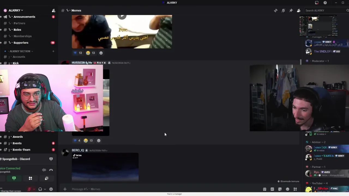Add a channel to ALKRKY SECTION
This screenshot has width=349, height=196.
[53, 51]
